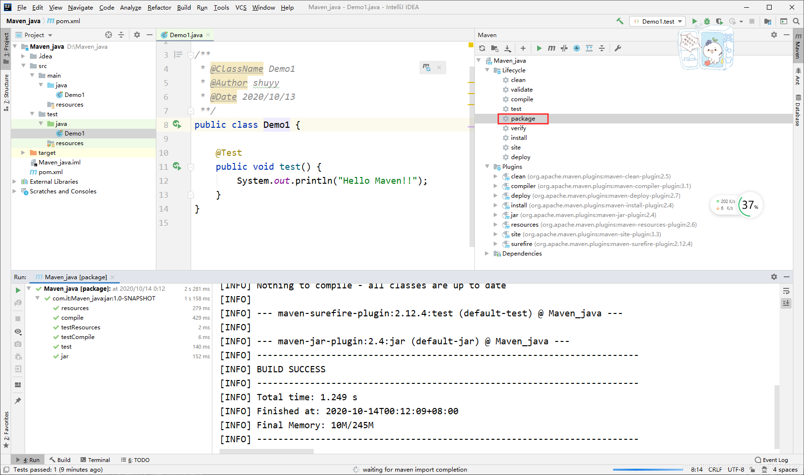Run Demo1.test with the green play button
This screenshot has width=804, height=475.
click(x=694, y=21)
